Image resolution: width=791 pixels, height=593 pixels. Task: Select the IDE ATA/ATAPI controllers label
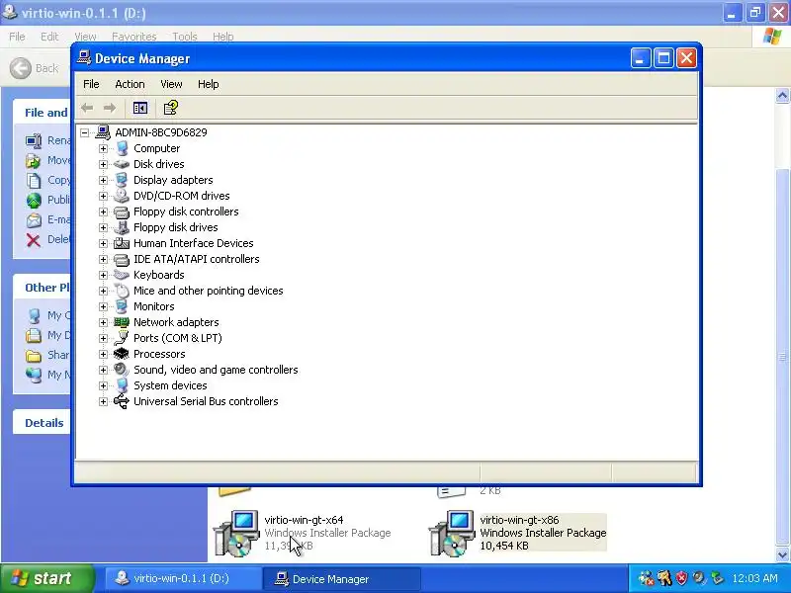coord(196,259)
